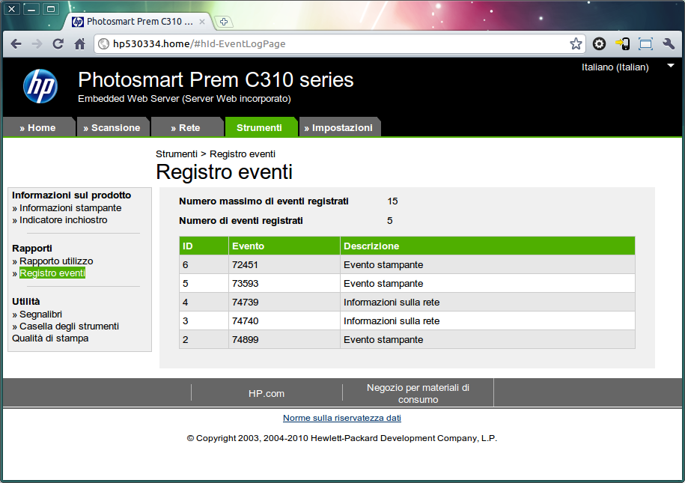685x483 pixels.
Task: Click the Evento column header
Action: coord(284,246)
